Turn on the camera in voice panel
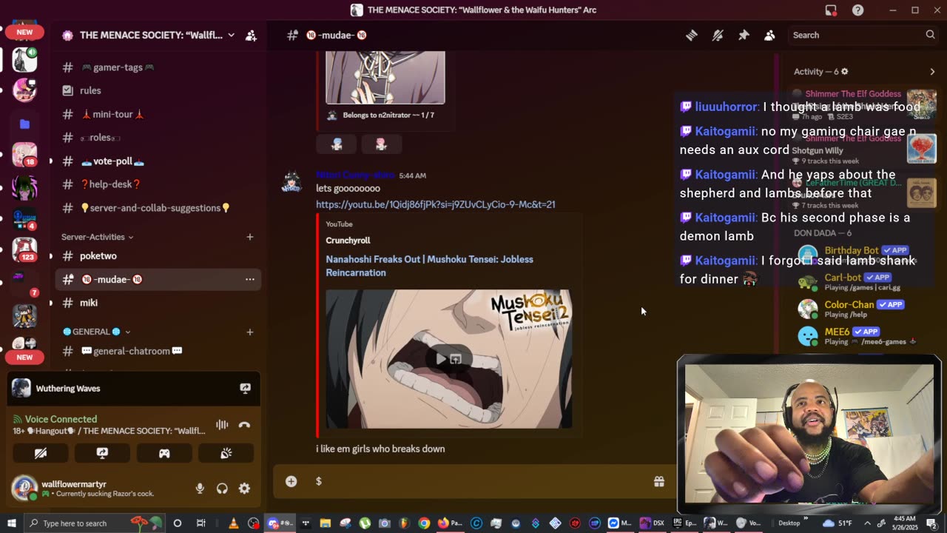Image resolution: width=947 pixels, height=533 pixels. 41,453
